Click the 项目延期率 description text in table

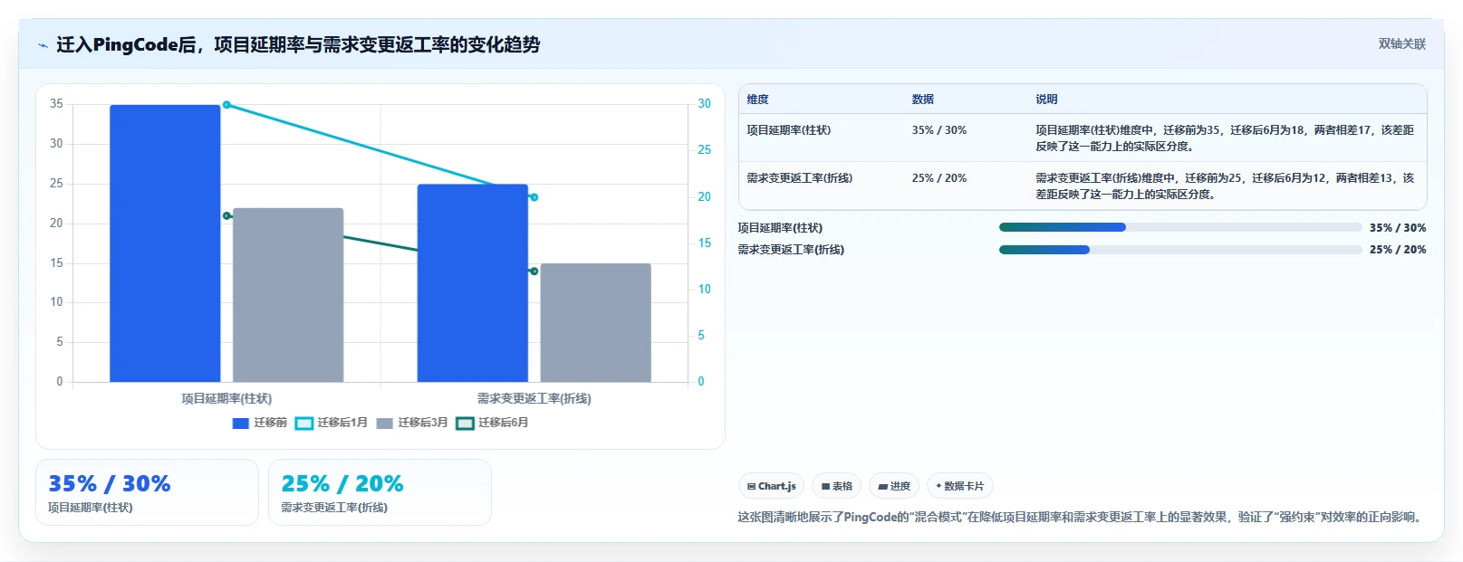click(1225, 138)
